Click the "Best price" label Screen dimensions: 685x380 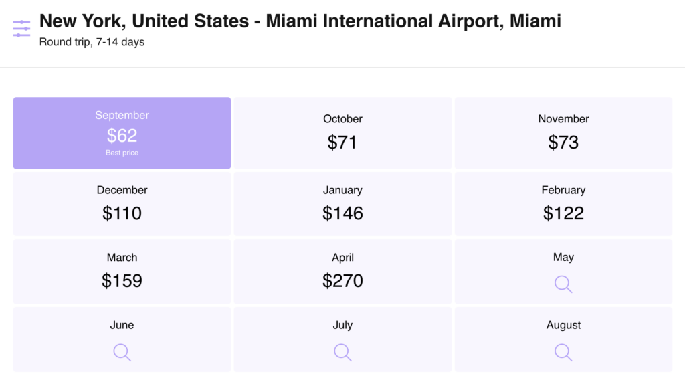tap(122, 153)
